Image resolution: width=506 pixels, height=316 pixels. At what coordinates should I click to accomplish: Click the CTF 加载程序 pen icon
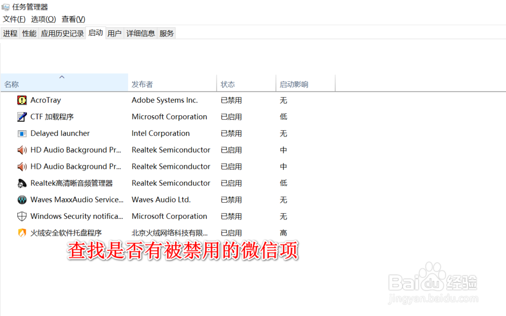pos(22,117)
